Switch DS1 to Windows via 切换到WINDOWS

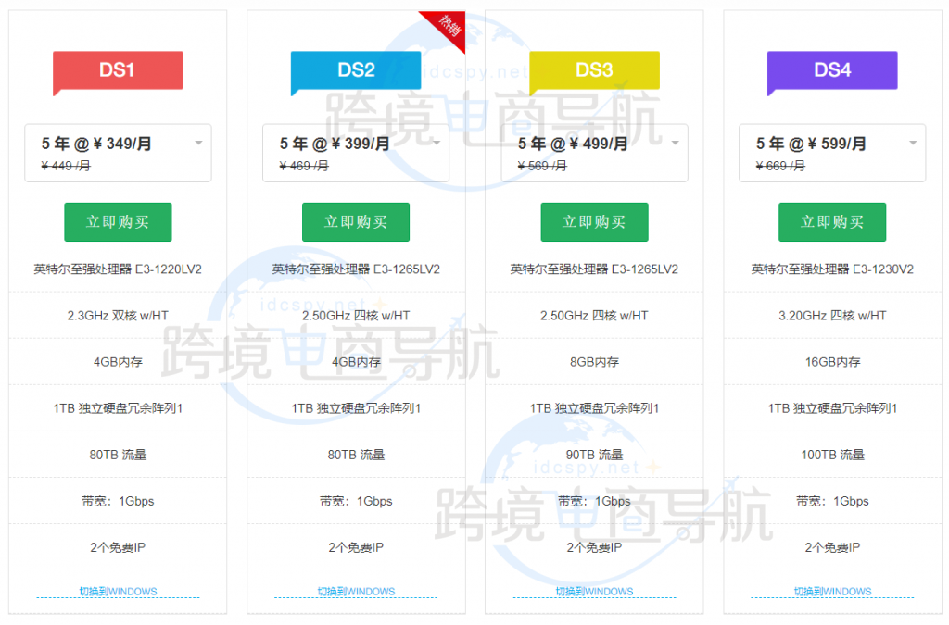tap(118, 592)
